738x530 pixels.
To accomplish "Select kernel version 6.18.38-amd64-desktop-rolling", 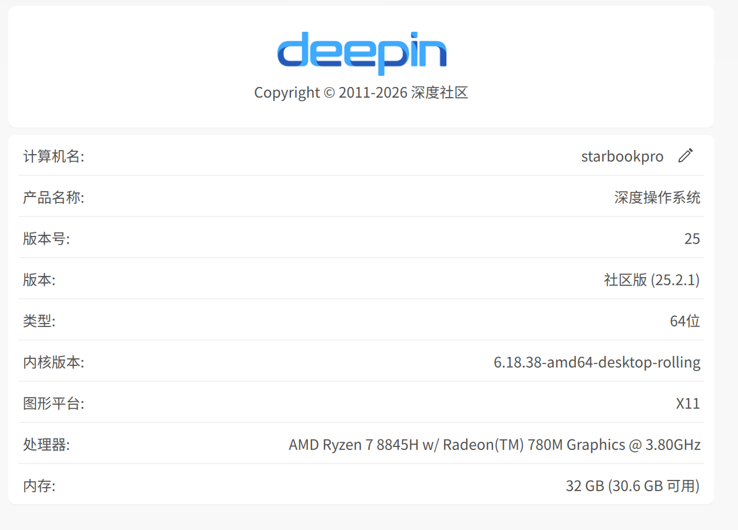I will click(597, 362).
